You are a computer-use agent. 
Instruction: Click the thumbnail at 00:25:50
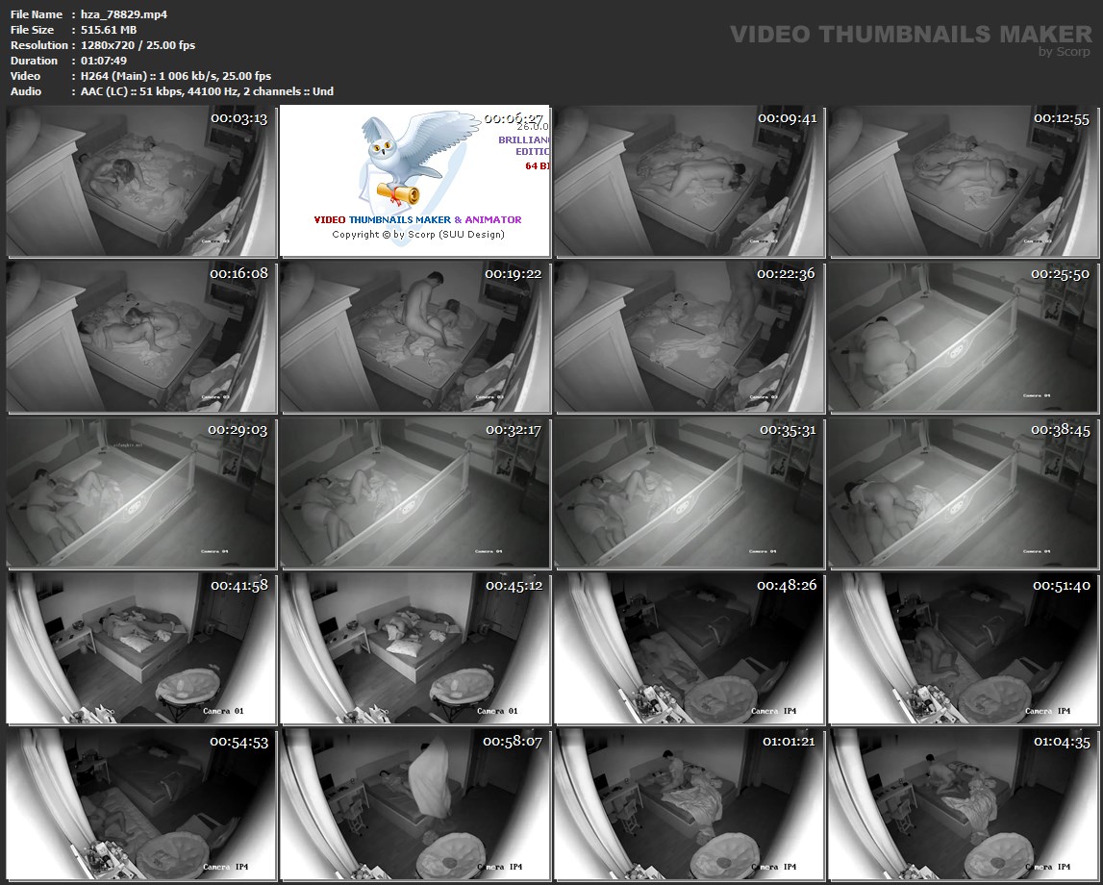click(963, 337)
